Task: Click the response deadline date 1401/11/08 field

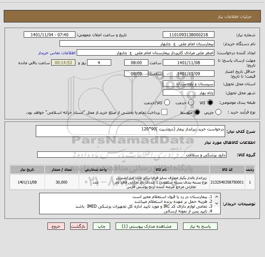Action: [x=189, y=62]
